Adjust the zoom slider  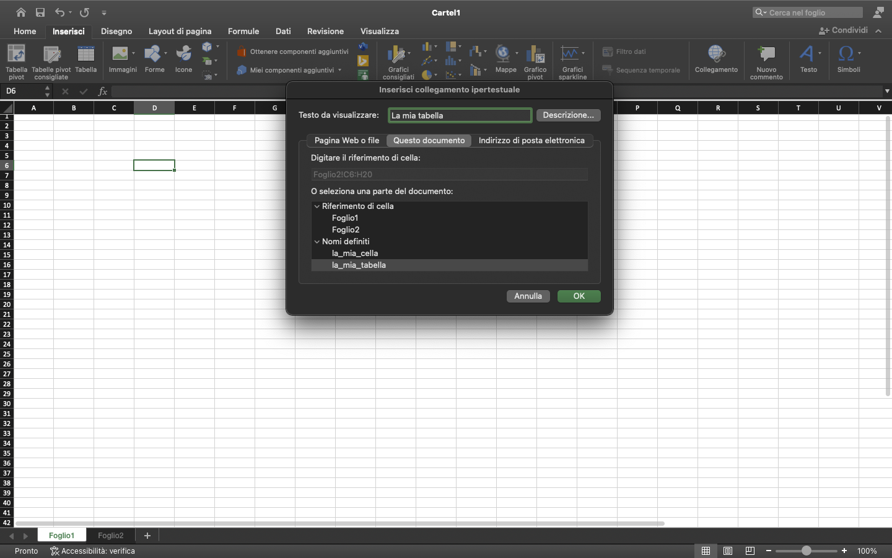pos(807,550)
